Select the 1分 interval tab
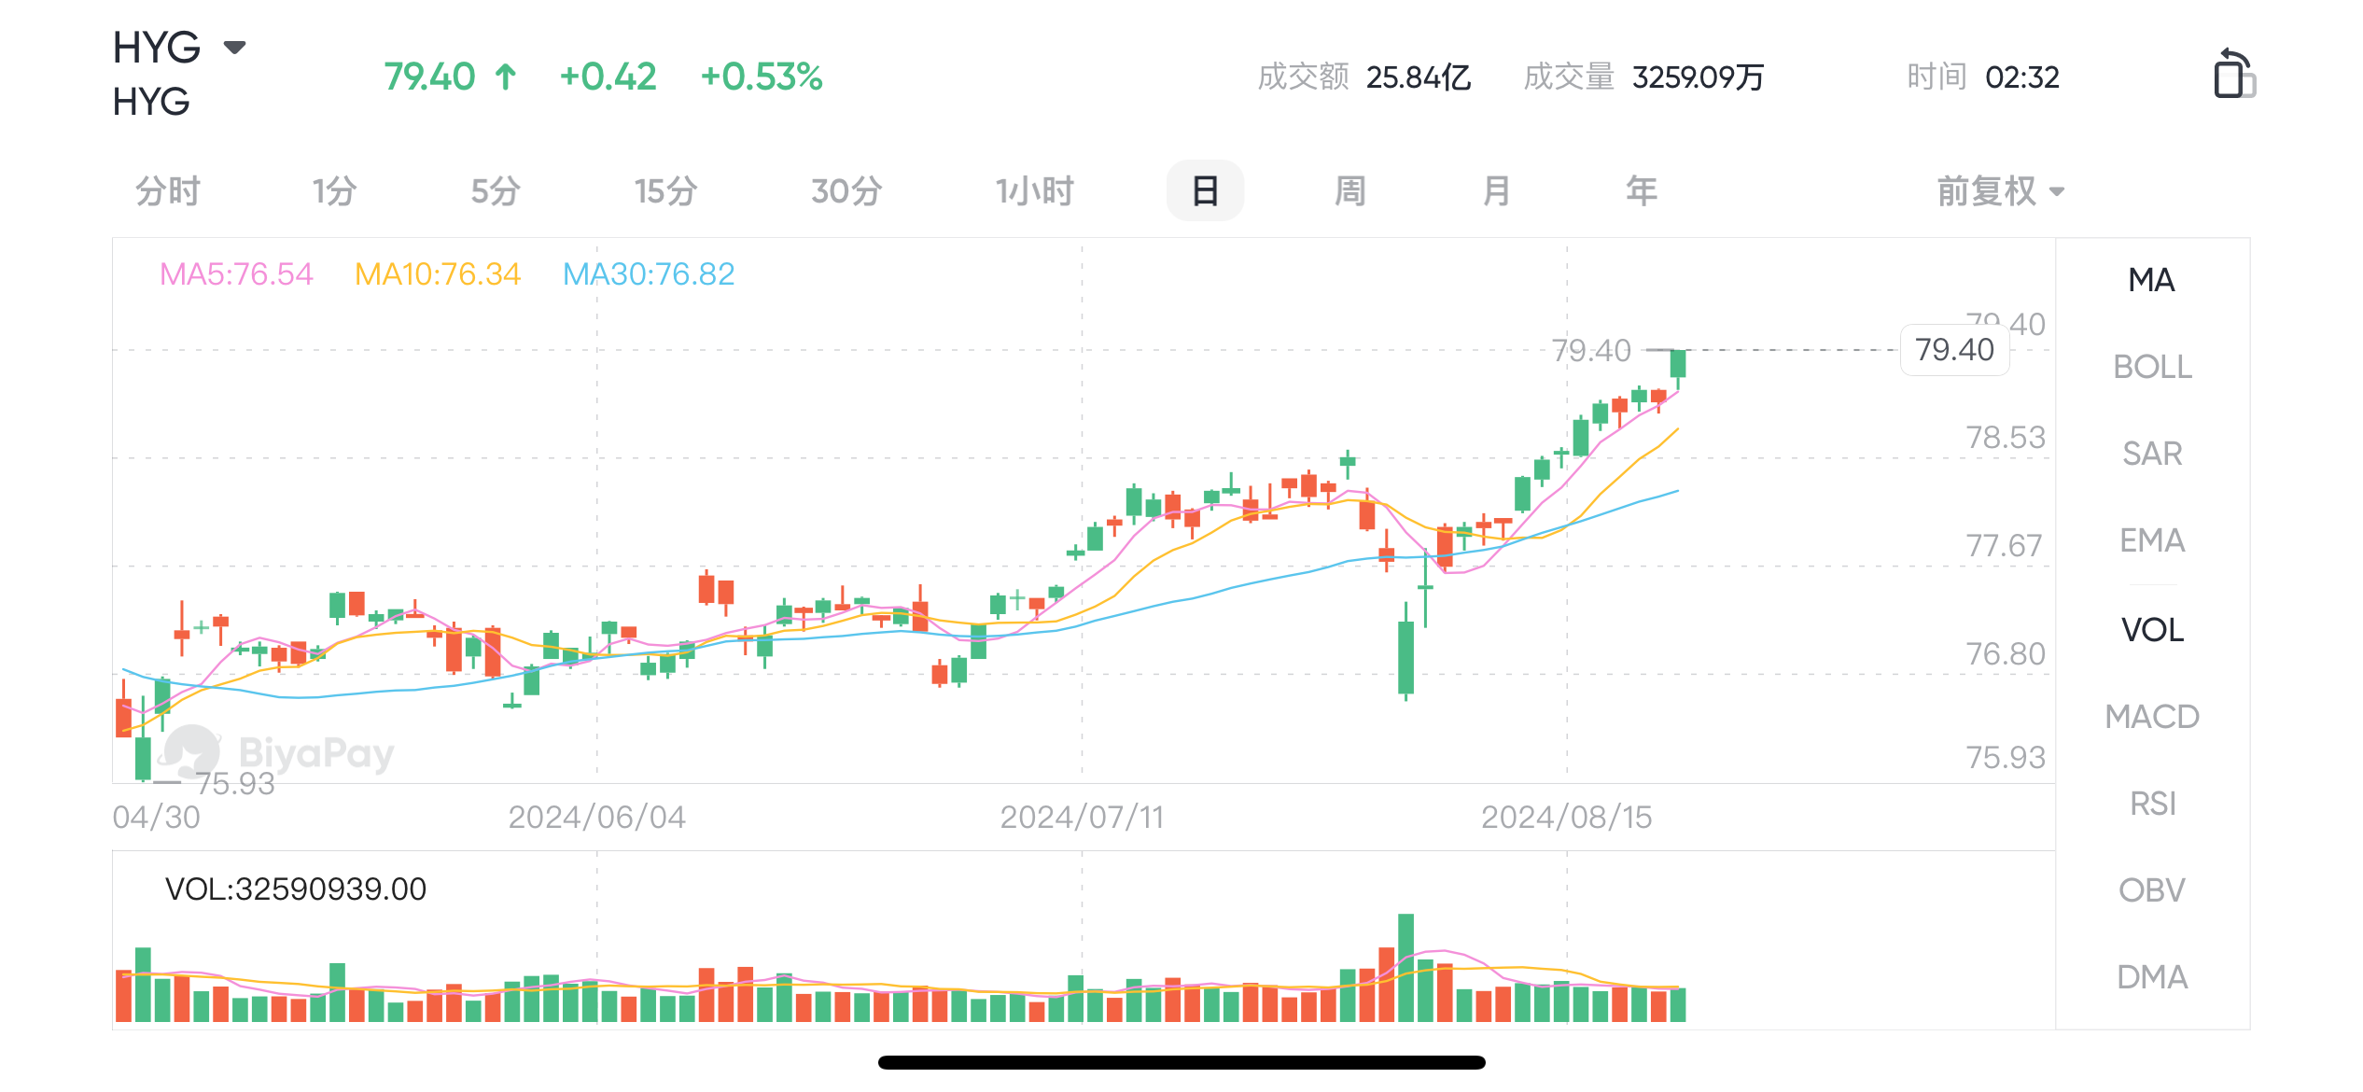The image size is (2363, 1092). pos(335,191)
